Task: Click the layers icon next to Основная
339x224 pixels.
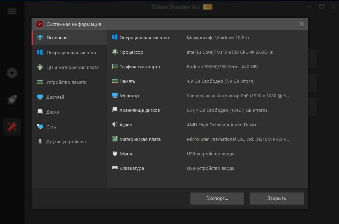Action: [x=40, y=38]
